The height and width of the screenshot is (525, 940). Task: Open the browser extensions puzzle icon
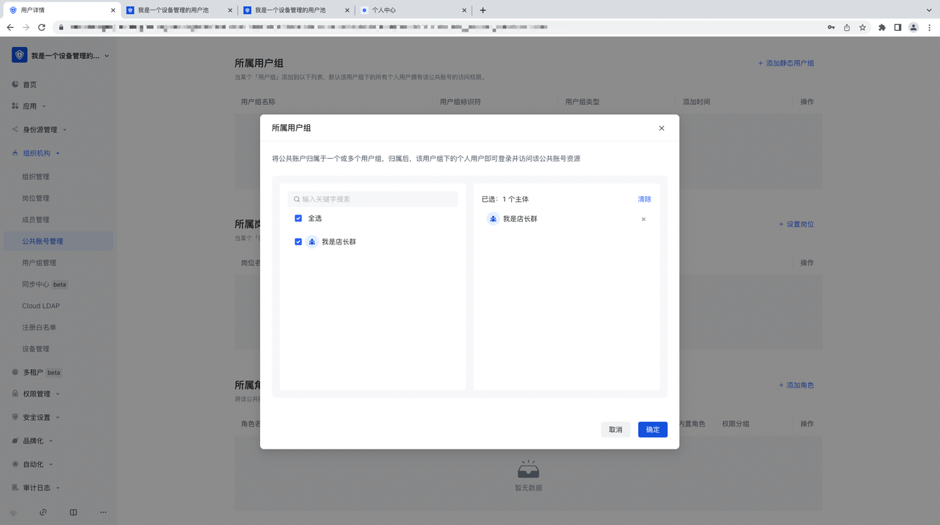(x=882, y=27)
